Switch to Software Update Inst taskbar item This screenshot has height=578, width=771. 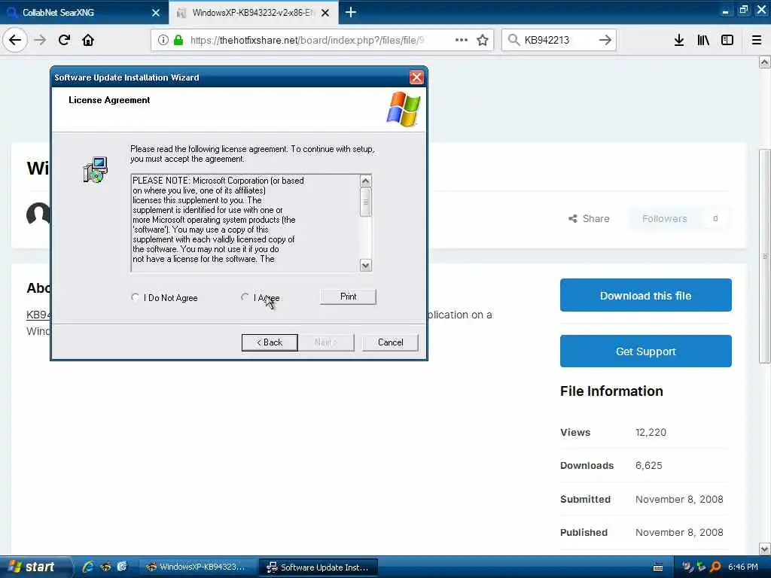coord(318,567)
